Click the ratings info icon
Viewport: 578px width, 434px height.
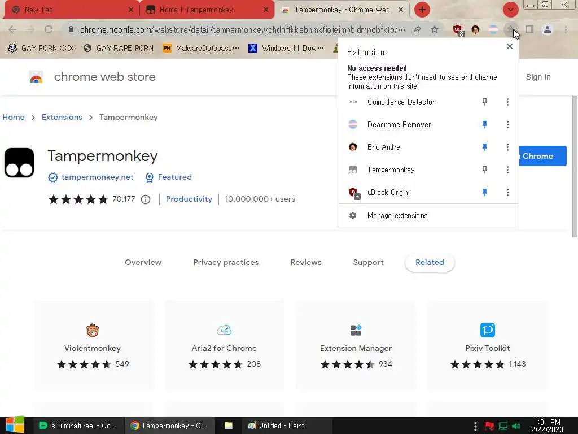point(146,199)
